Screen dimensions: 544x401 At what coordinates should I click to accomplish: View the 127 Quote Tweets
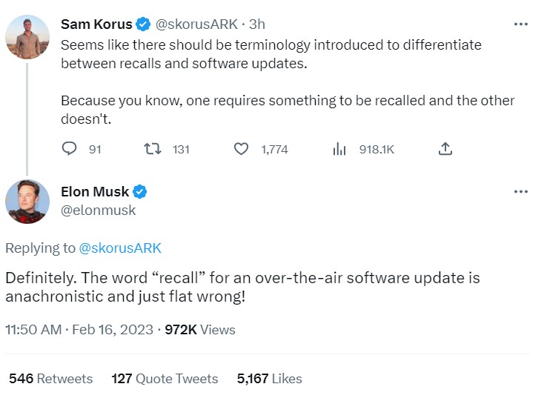(x=165, y=378)
